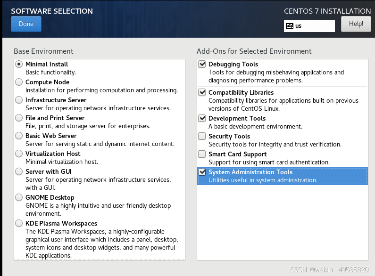Click the 'File and Print Server' label
The width and height of the screenshot is (375, 276).
(x=55, y=118)
